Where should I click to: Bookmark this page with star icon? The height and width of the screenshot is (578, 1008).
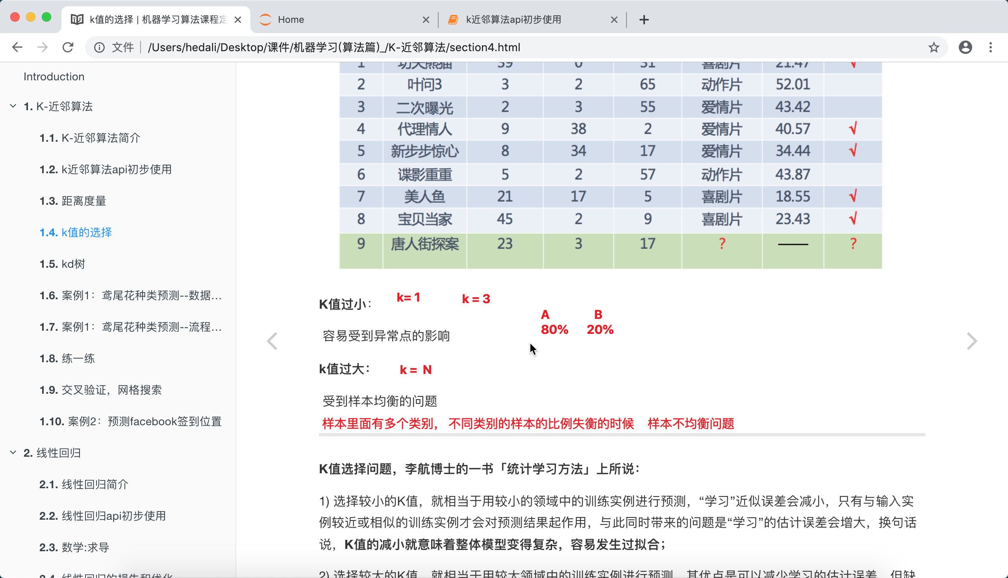pos(934,47)
